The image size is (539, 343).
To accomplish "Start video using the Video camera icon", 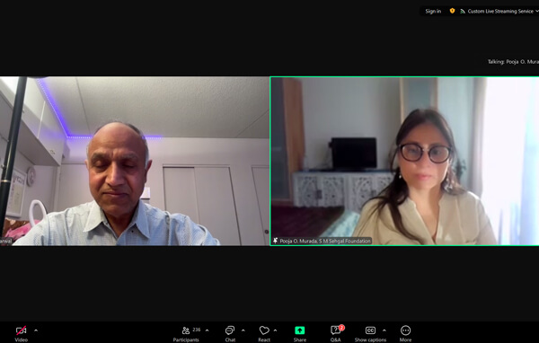I will [x=21, y=330].
